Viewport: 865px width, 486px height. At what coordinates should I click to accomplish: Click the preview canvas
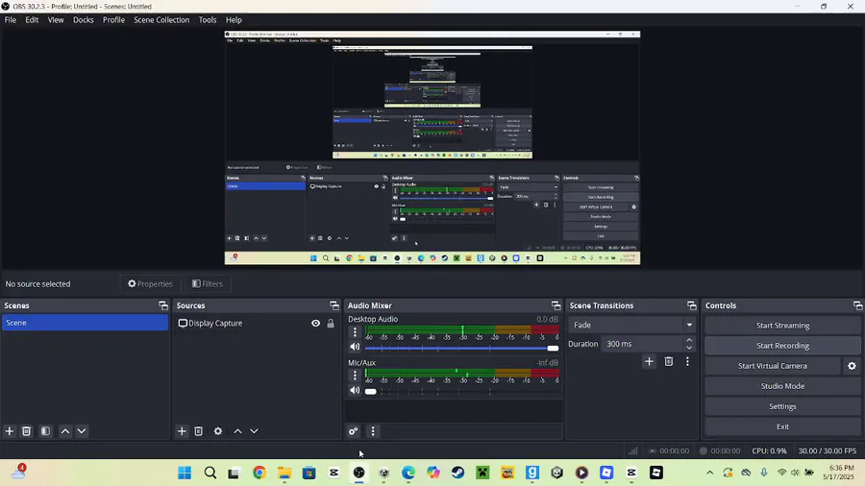click(432, 148)
